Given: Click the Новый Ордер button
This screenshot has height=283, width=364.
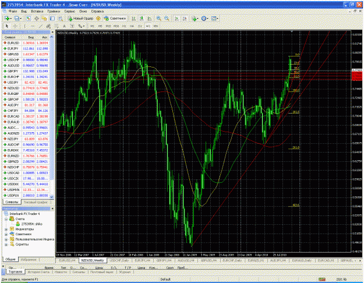Looking at the screenshot, I should 80,18.
